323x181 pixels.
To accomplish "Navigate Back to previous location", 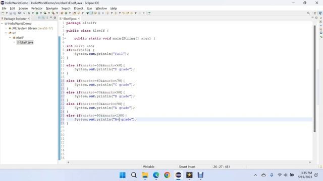I will [132, 13].
